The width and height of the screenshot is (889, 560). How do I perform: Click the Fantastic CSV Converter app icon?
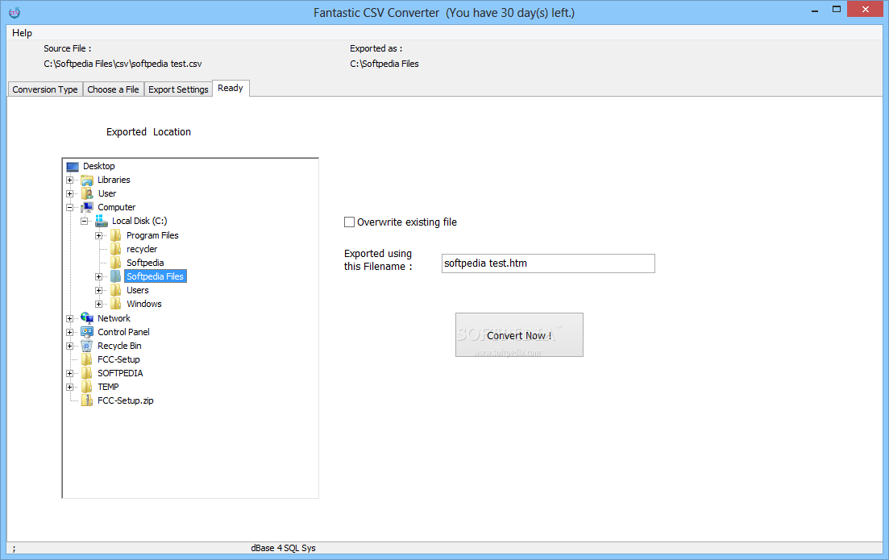coord(15,12)
